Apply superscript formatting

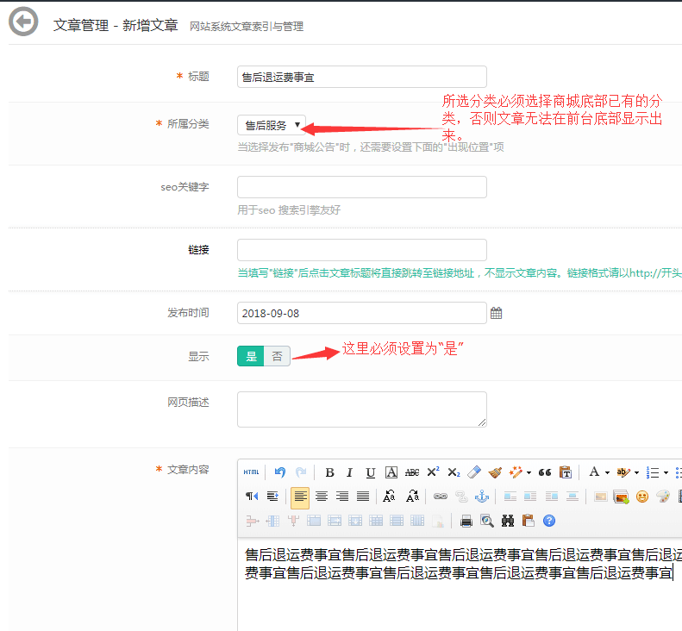(433, 472)
